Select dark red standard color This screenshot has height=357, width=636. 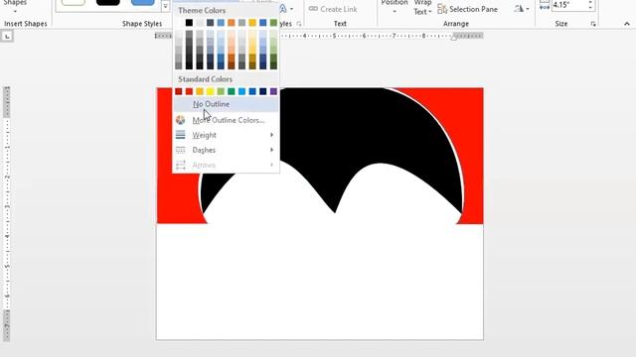[179, 91]
